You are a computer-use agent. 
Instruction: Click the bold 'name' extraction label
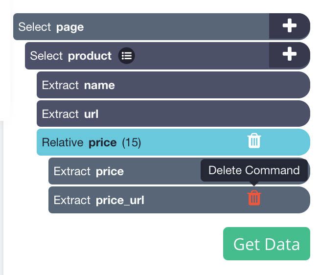(99, 85)
